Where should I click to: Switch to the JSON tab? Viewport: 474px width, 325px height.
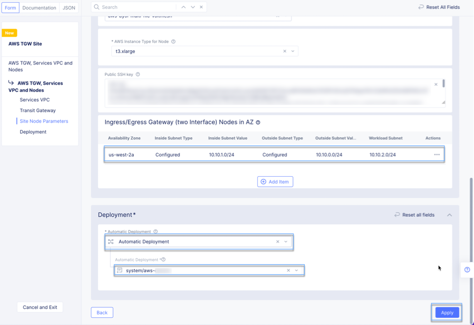pos(69,8)
